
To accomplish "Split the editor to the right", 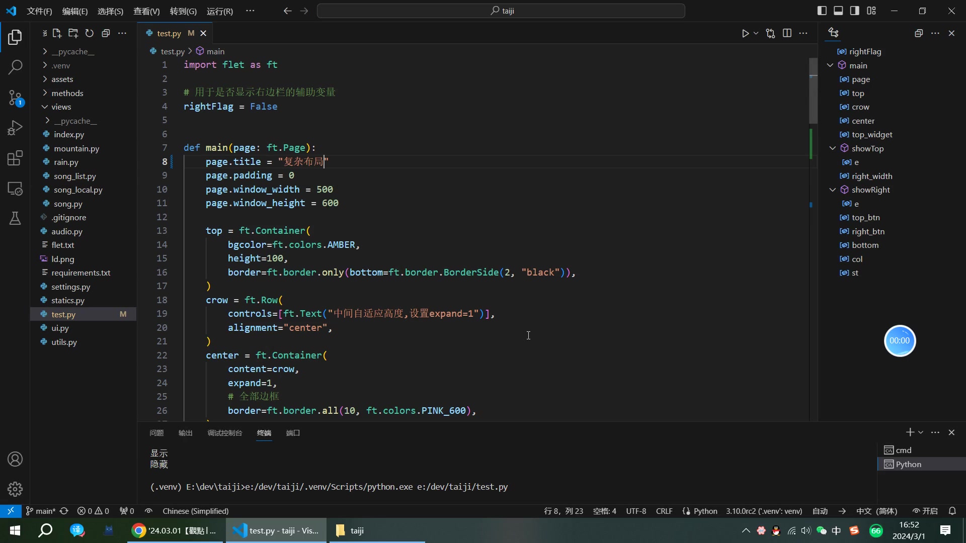I will pyautogui.click(x=787, y=33).
